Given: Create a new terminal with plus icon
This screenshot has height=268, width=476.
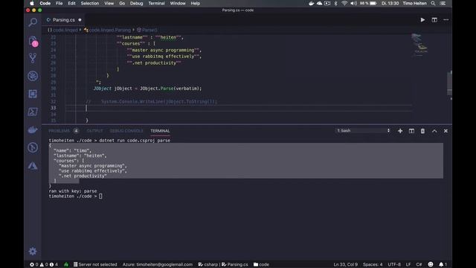Looking at the screenshot, I should tap(400, 131).
